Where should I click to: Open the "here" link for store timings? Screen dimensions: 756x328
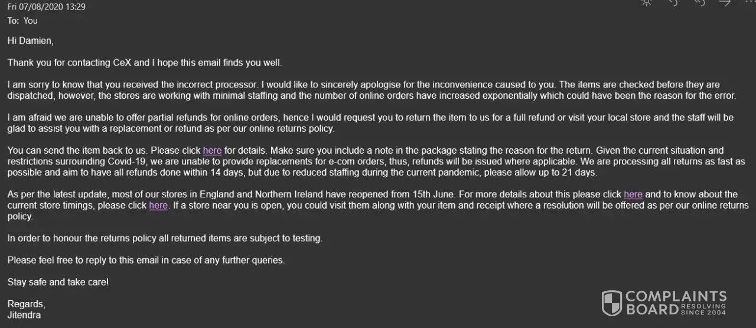[x=158, y=206]
